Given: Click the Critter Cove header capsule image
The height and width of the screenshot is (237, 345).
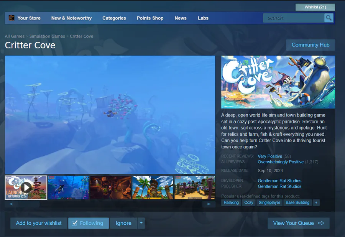Looking at the screenshot, I should point(278,82).
